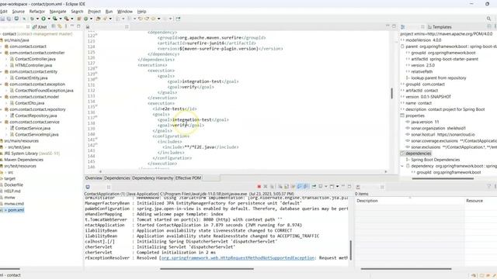This screenshot has height=279, width=497.
Task: Open the Open Console dropdown arrow
Action: (x=337, y=187)
